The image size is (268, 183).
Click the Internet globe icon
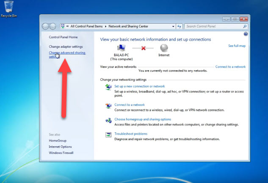tap(164, 48)
